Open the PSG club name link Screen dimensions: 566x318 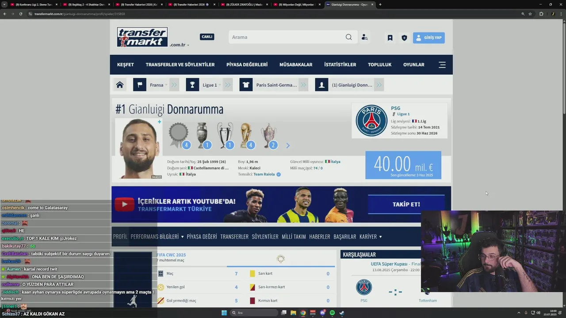pyautogui.click(x=395, y=108)
